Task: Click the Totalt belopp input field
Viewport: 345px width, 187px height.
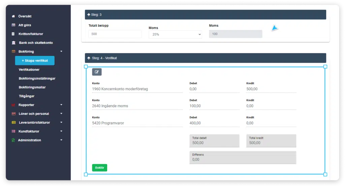Action: pos(115,34)
